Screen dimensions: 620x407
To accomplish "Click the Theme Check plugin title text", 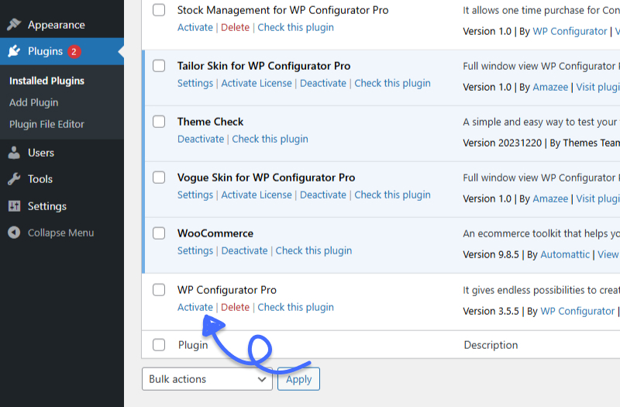I will tap(210, 122).
